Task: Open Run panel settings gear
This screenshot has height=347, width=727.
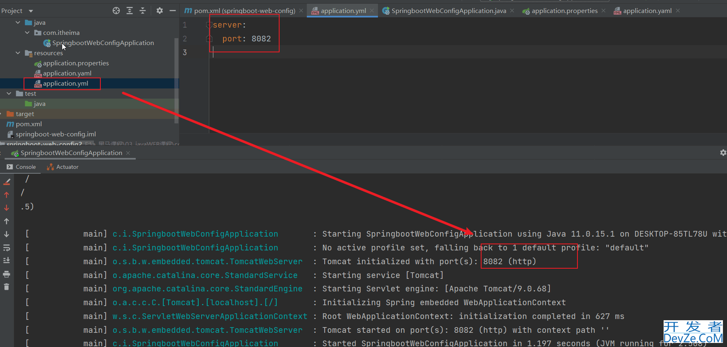Action: [723, 153]
